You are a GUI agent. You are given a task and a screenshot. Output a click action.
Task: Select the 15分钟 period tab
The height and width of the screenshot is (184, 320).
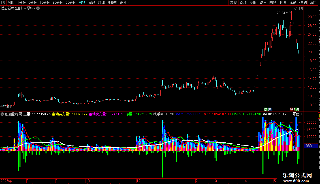[45, 3]
